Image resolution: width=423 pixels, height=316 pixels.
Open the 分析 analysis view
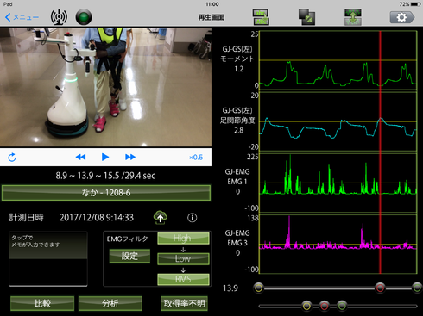click(110, 303)
